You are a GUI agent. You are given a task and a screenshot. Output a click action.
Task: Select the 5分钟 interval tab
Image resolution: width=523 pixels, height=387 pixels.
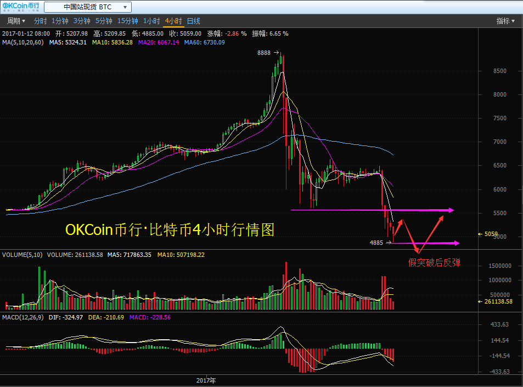[104, 21]
